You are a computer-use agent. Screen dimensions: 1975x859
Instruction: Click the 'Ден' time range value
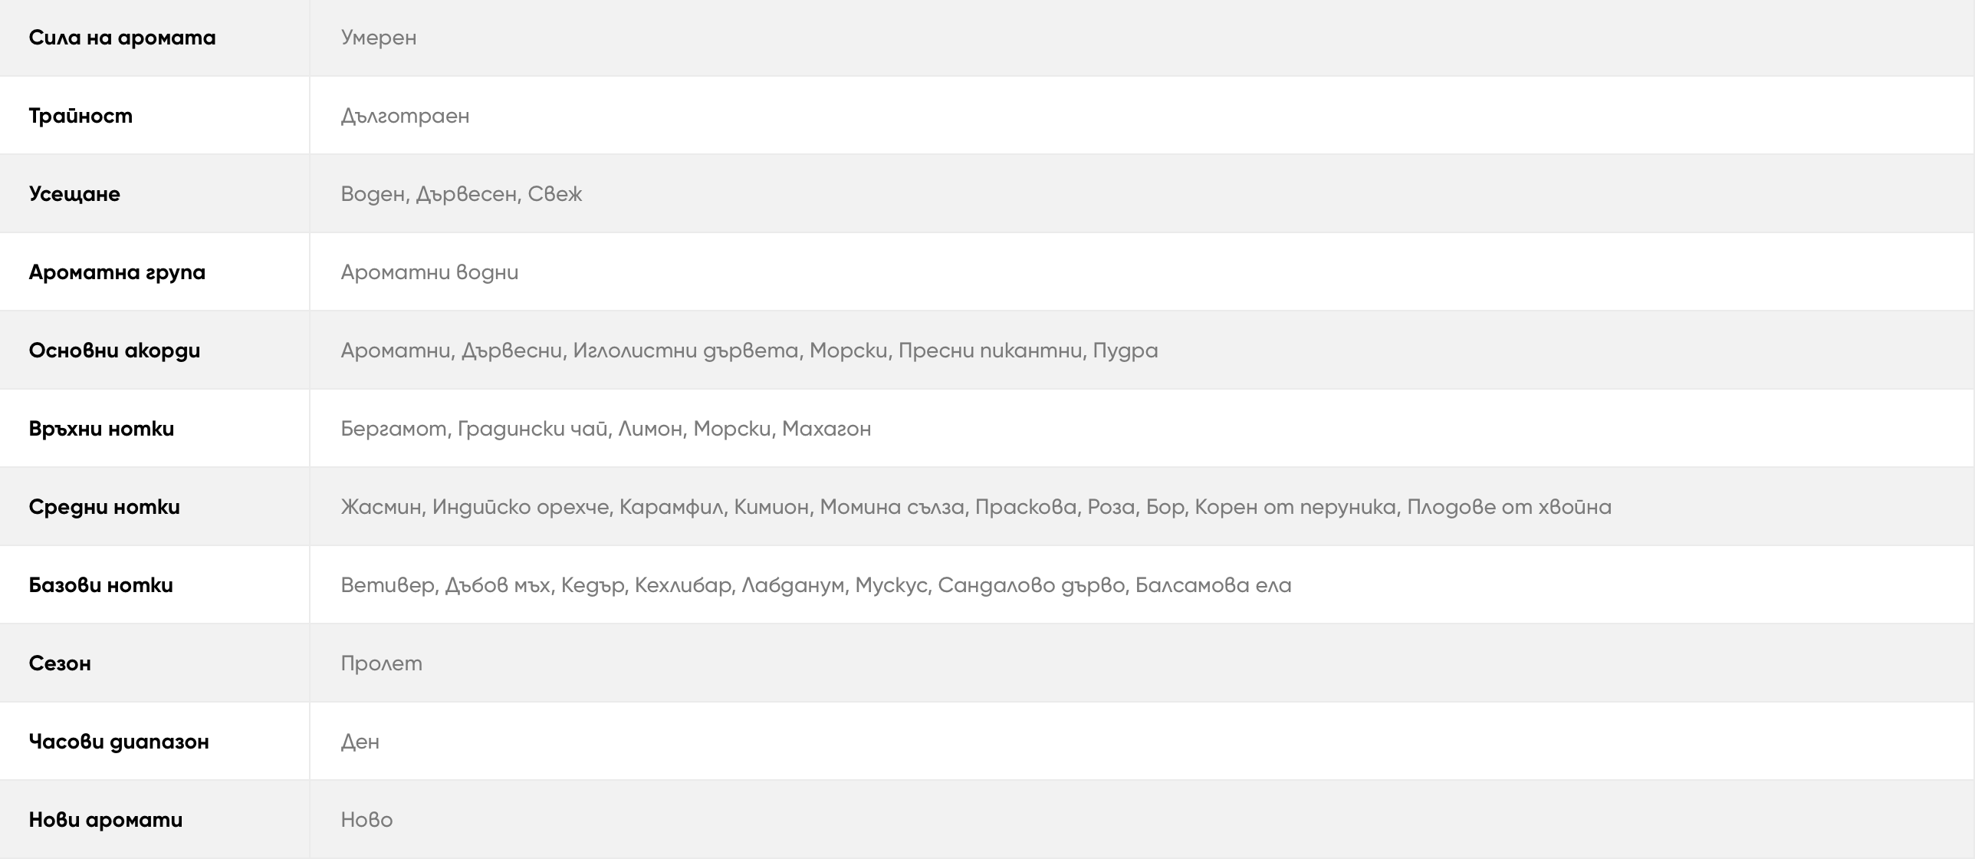[360, 742]
